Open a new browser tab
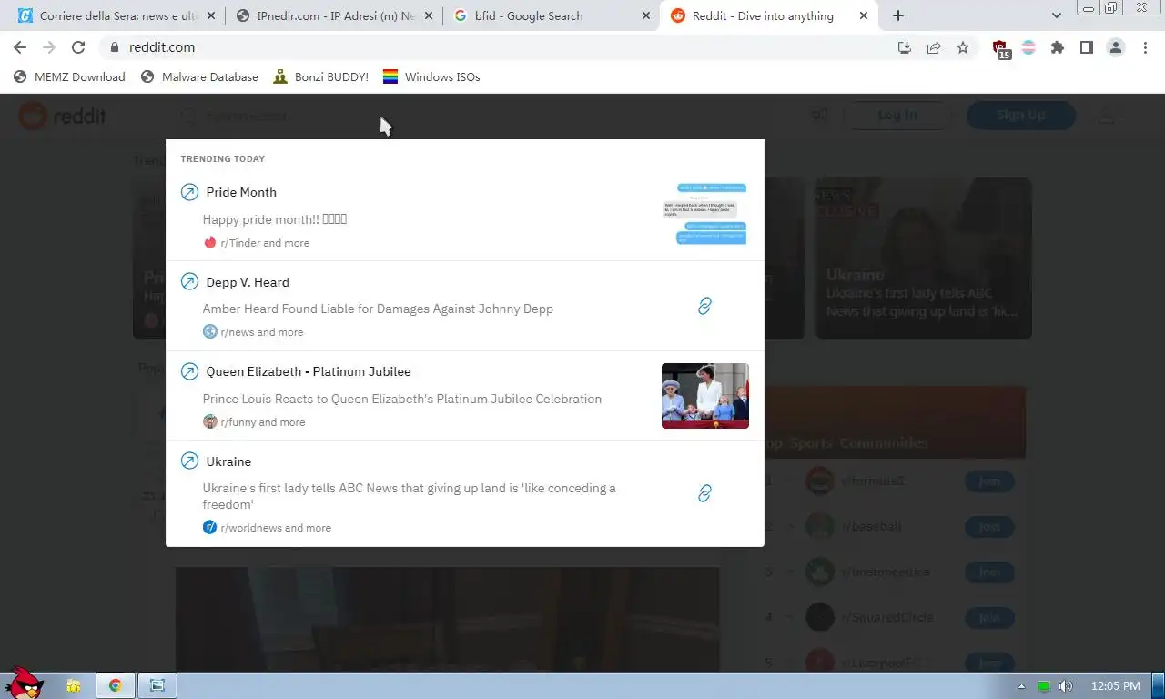 click(x=898, y=15)
